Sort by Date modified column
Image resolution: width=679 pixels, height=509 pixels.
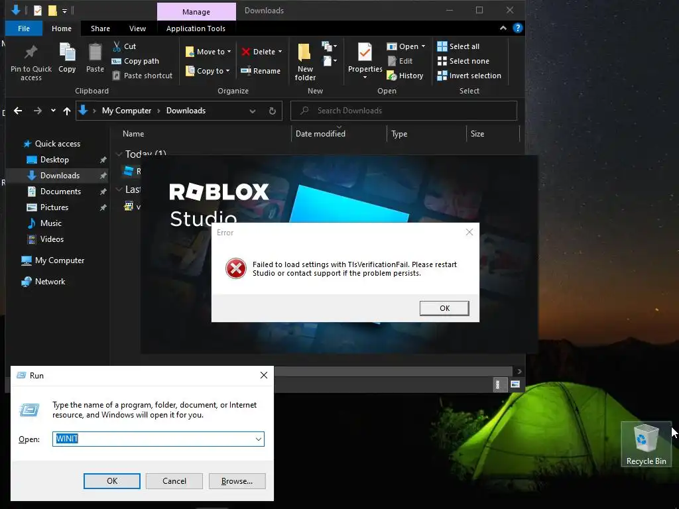[320, 134]
